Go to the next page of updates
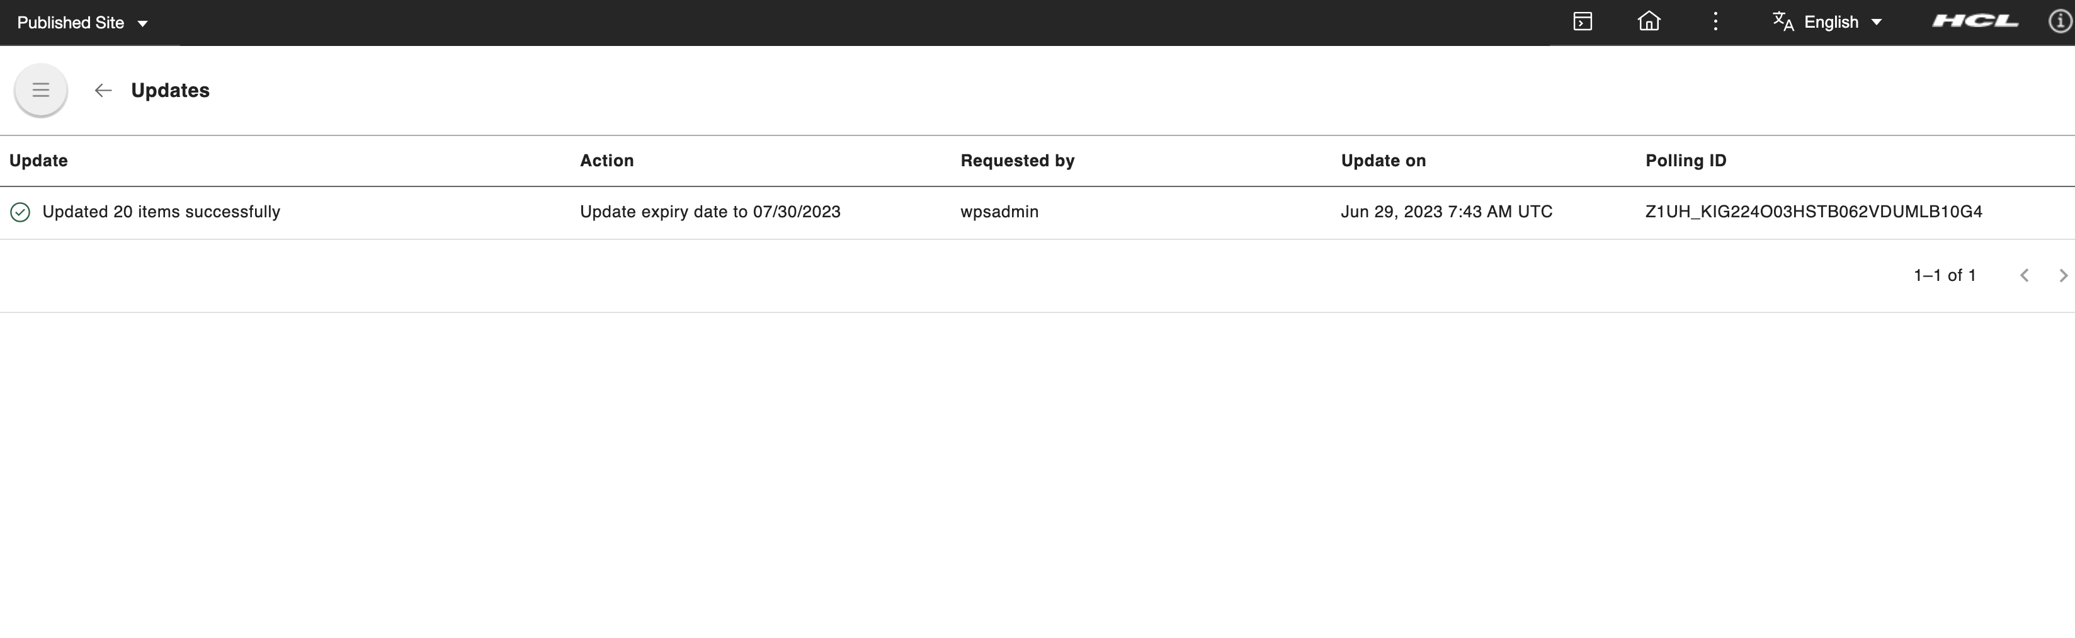This screenshot has height=638, width=2075. click(x=2062, y=275)
